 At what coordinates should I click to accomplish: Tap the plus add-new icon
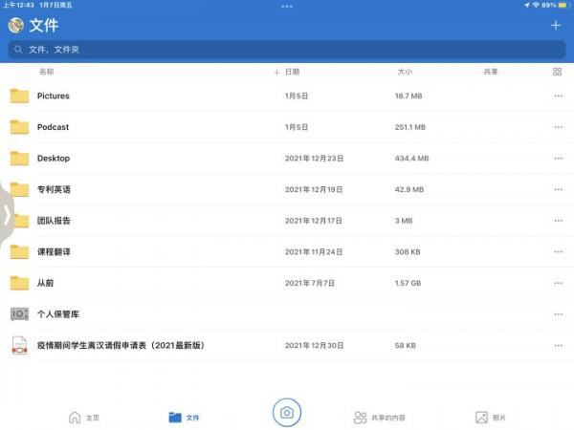click(556, 25)
